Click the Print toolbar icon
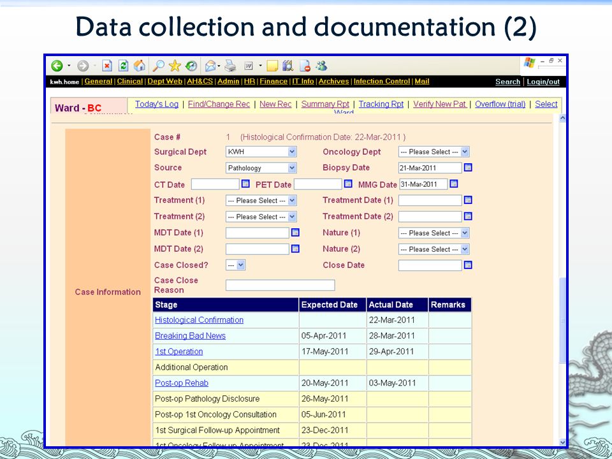612x459 pixels. pyautogui.click(x=230, y=66)
